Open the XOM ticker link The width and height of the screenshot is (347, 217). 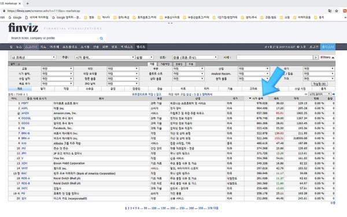(x=24, y=163)
